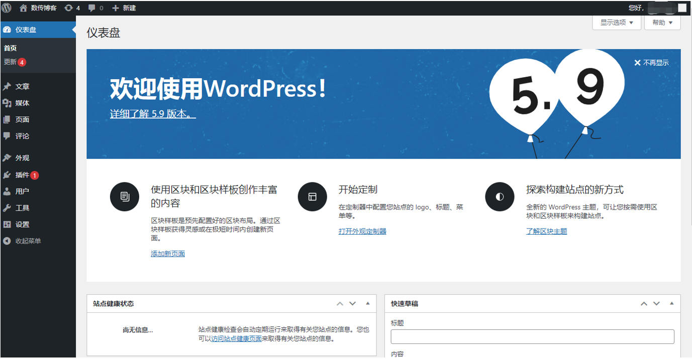Click the 设置 settings icon
The height and width of the screenshot is (359, 692).
coord(7,225)
